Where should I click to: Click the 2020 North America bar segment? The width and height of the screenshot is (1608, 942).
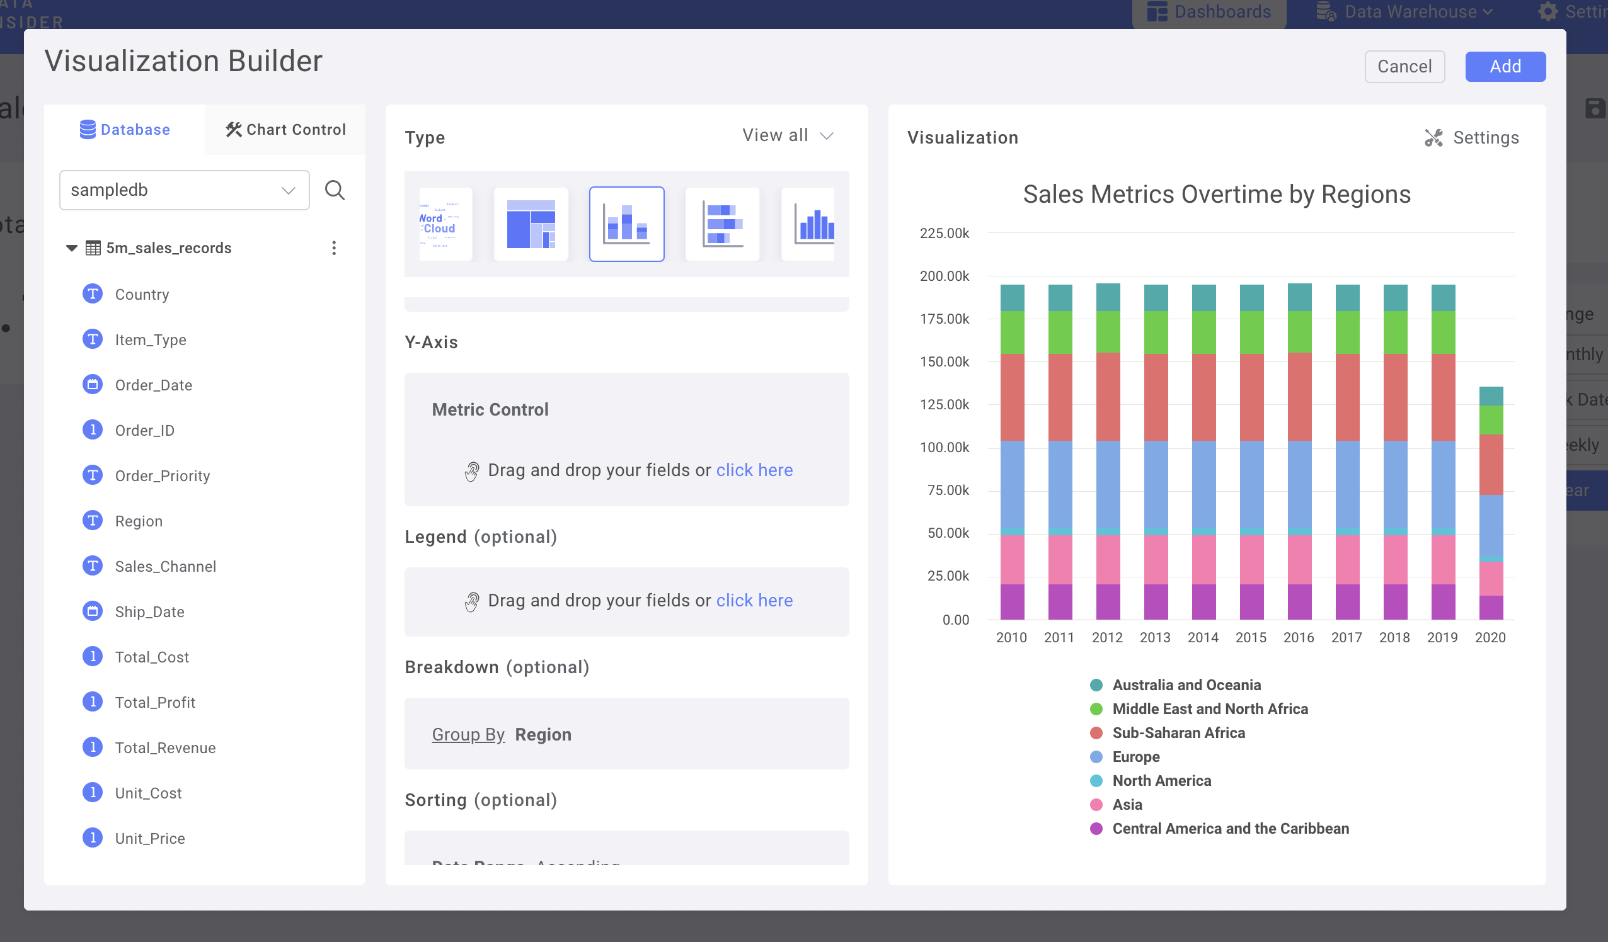pos(1491,559)
